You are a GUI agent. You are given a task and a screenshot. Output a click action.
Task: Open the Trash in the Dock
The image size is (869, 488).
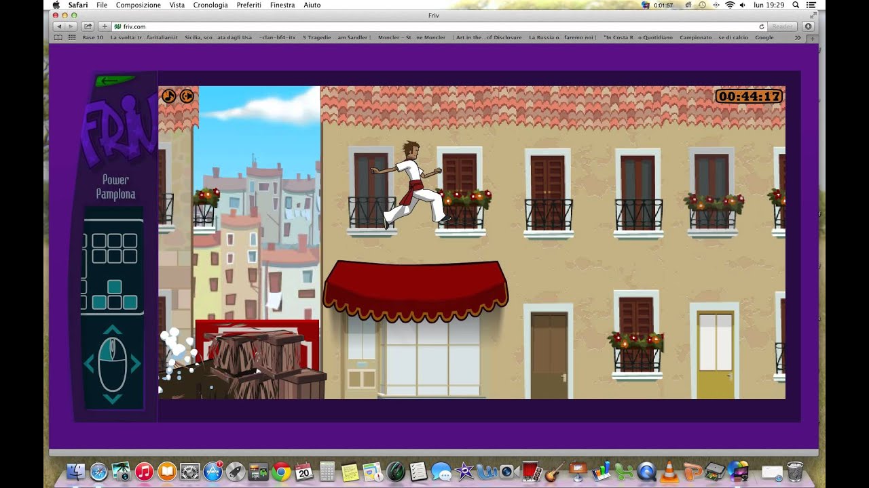(794, 472)
